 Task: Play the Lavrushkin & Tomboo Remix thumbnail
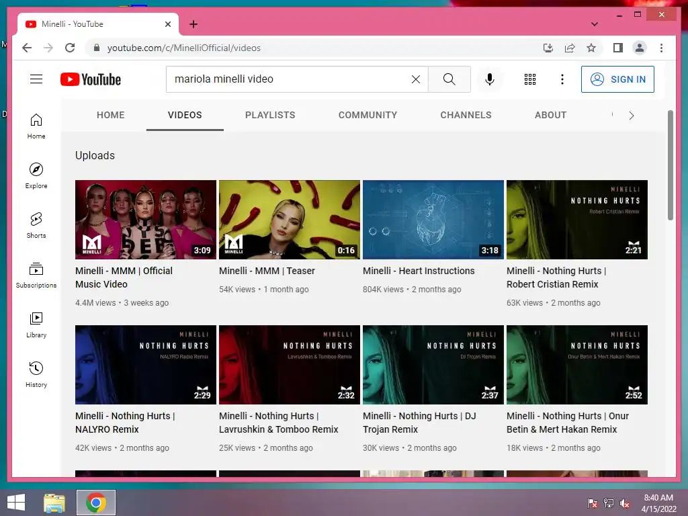[290, 365]
